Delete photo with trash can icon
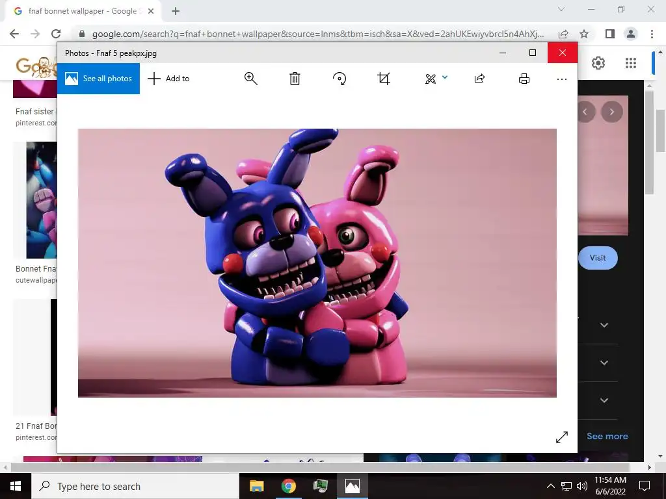Viewport: 666px width, 499px height. tap(295, 79)
